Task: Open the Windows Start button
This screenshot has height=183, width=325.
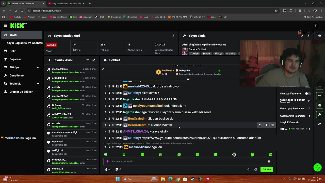Action: point(117,179)
